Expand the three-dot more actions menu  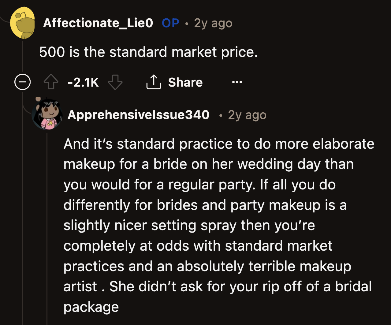tap(237, 82)
